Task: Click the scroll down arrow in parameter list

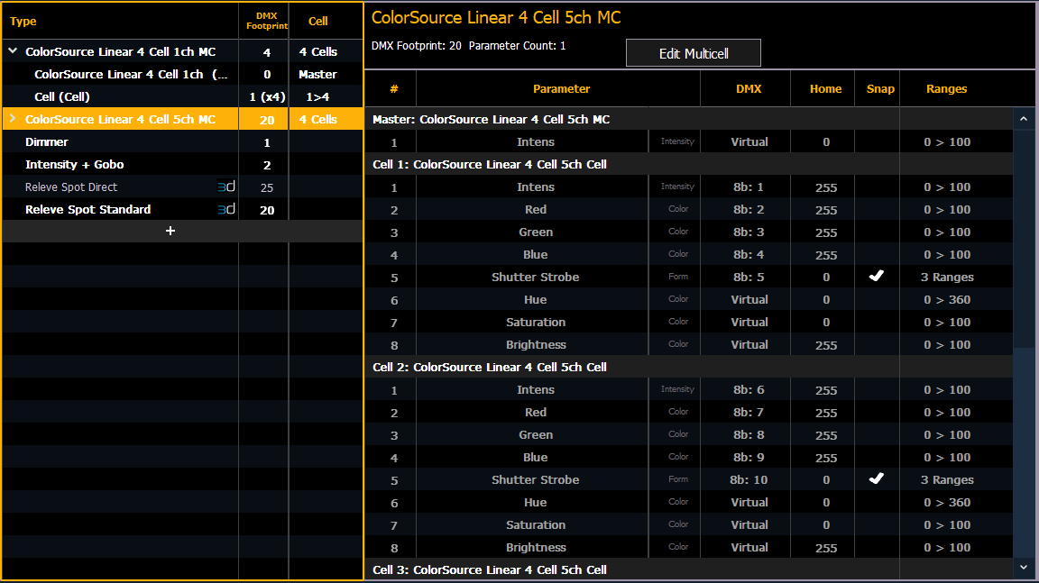Action: pyautogui.click(x=1023, y=568)
